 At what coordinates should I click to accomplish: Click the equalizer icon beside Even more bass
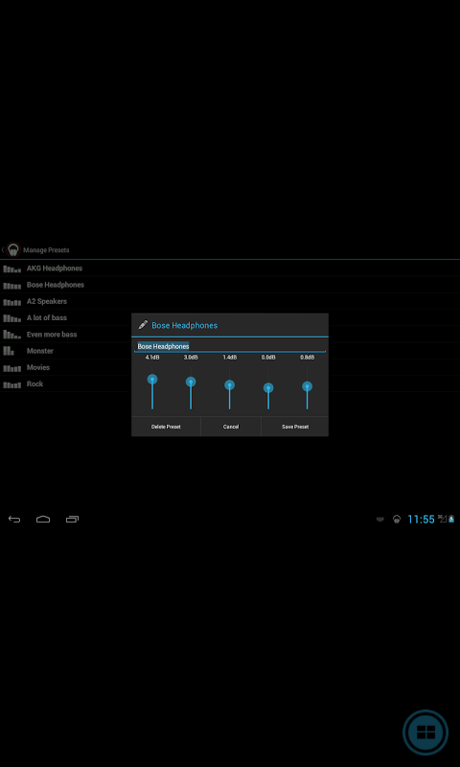coord(12,335)
